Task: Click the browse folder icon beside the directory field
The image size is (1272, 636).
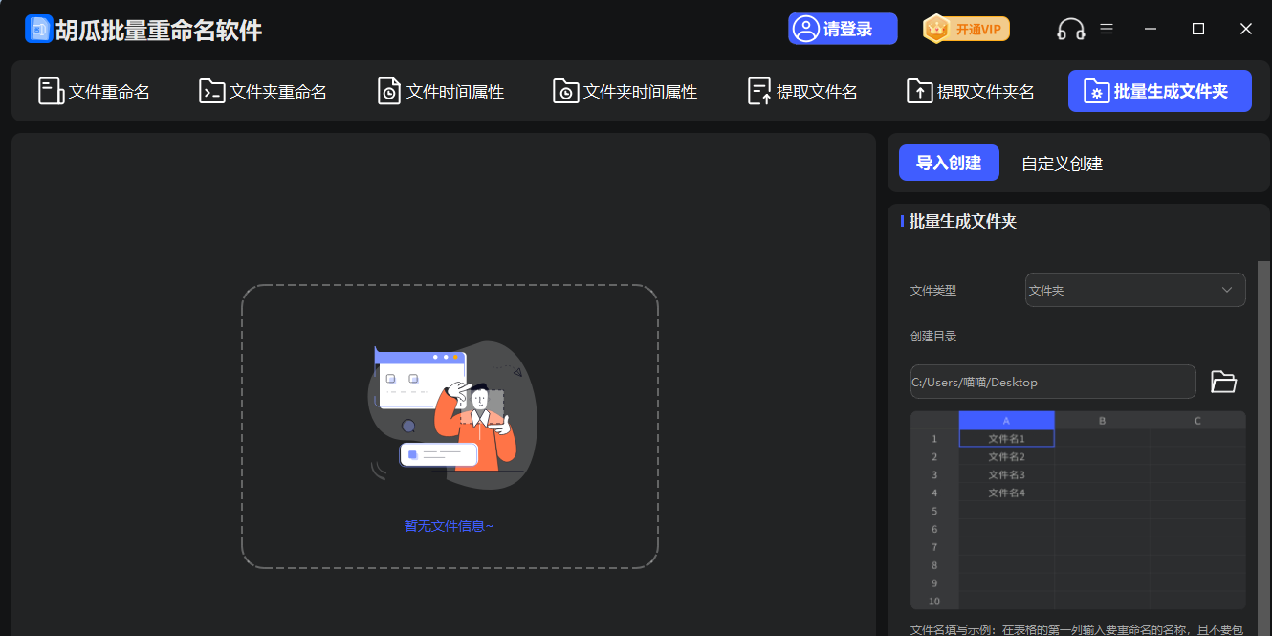Action: (x=1223, y=382)
